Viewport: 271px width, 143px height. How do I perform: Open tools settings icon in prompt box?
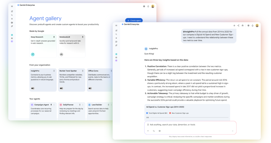tap(154, 131)
